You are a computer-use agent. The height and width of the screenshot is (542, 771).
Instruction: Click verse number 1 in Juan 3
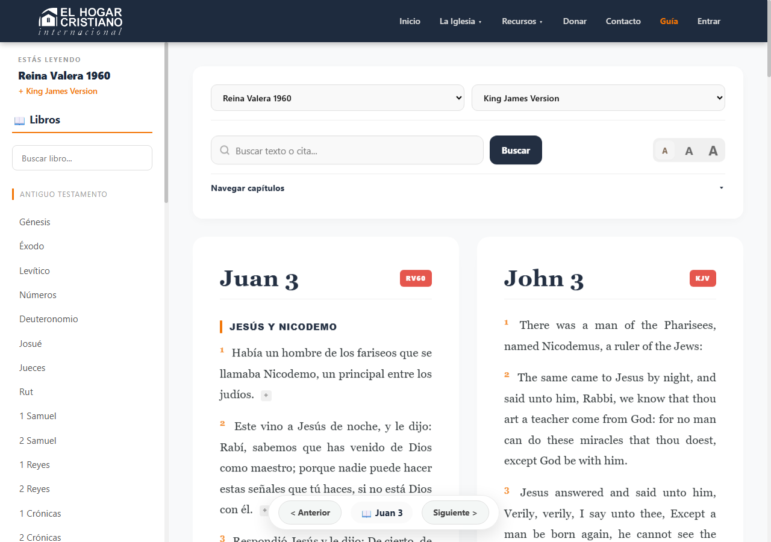(x=222, y=350)
